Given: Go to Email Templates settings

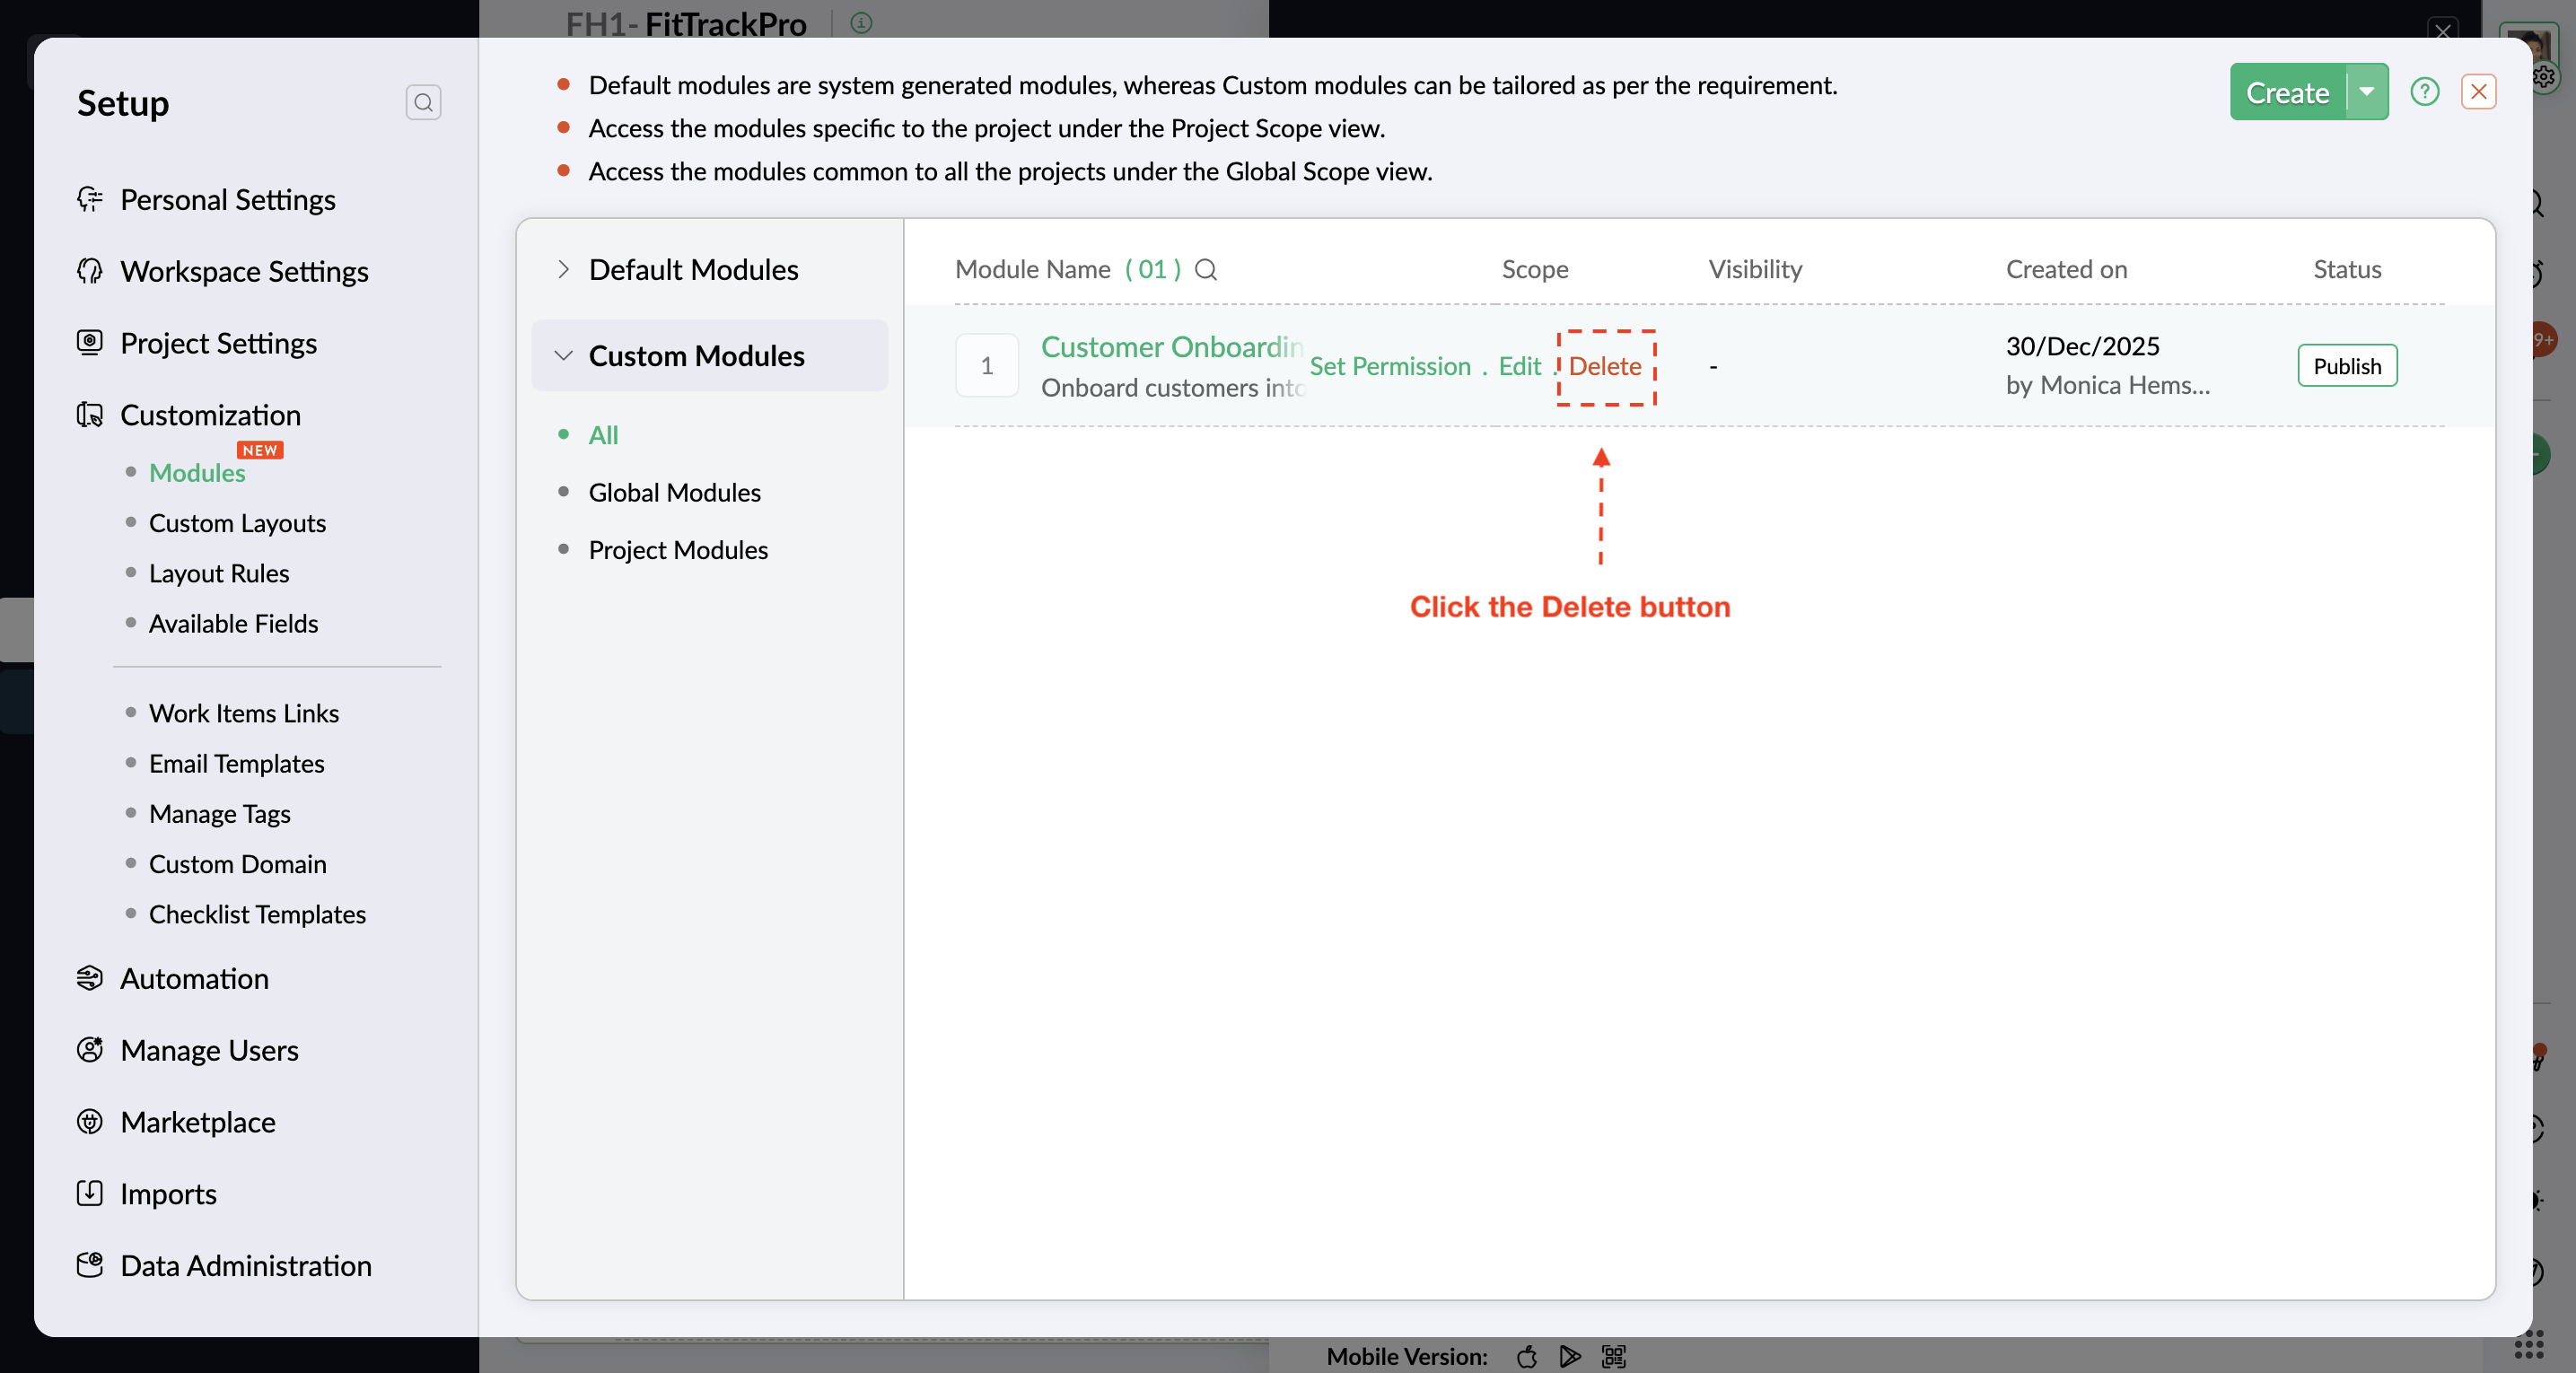Looking at the screenshot, I should tap(236, 763).
